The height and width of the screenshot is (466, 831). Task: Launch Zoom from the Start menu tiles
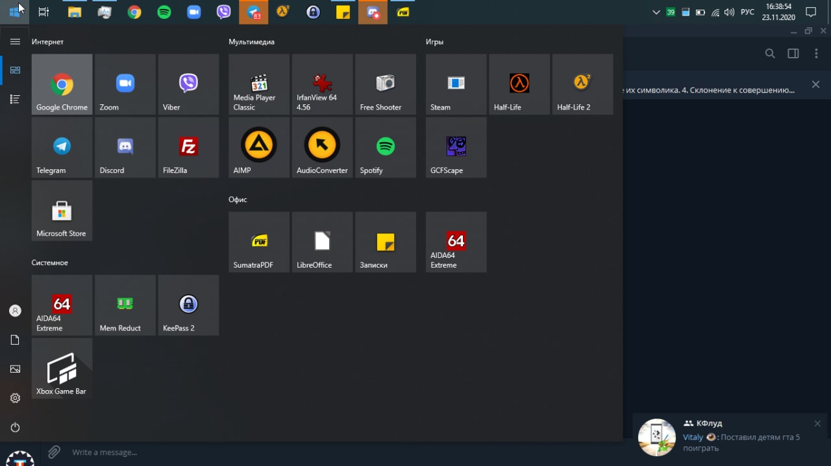tap(125, 84)
